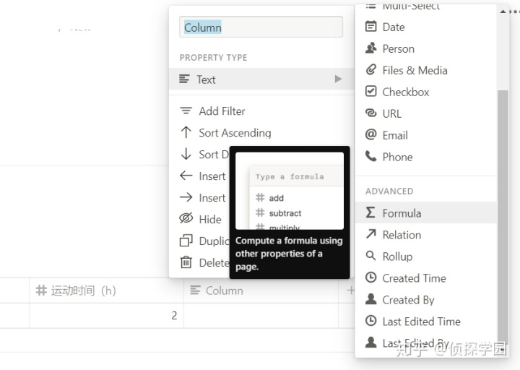Select the Files & Media property type
Screen dimensions: 520x370
(426, 70)
